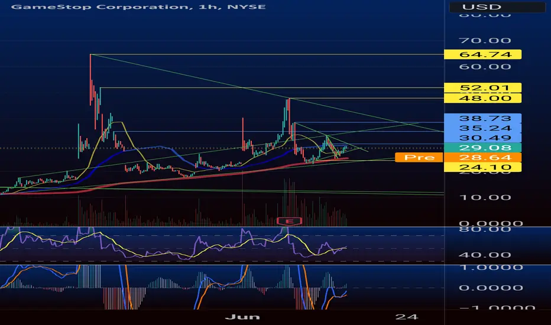Click the 35.24 blue price label
The width and height of the screenshot is (551, 325).
483,128
